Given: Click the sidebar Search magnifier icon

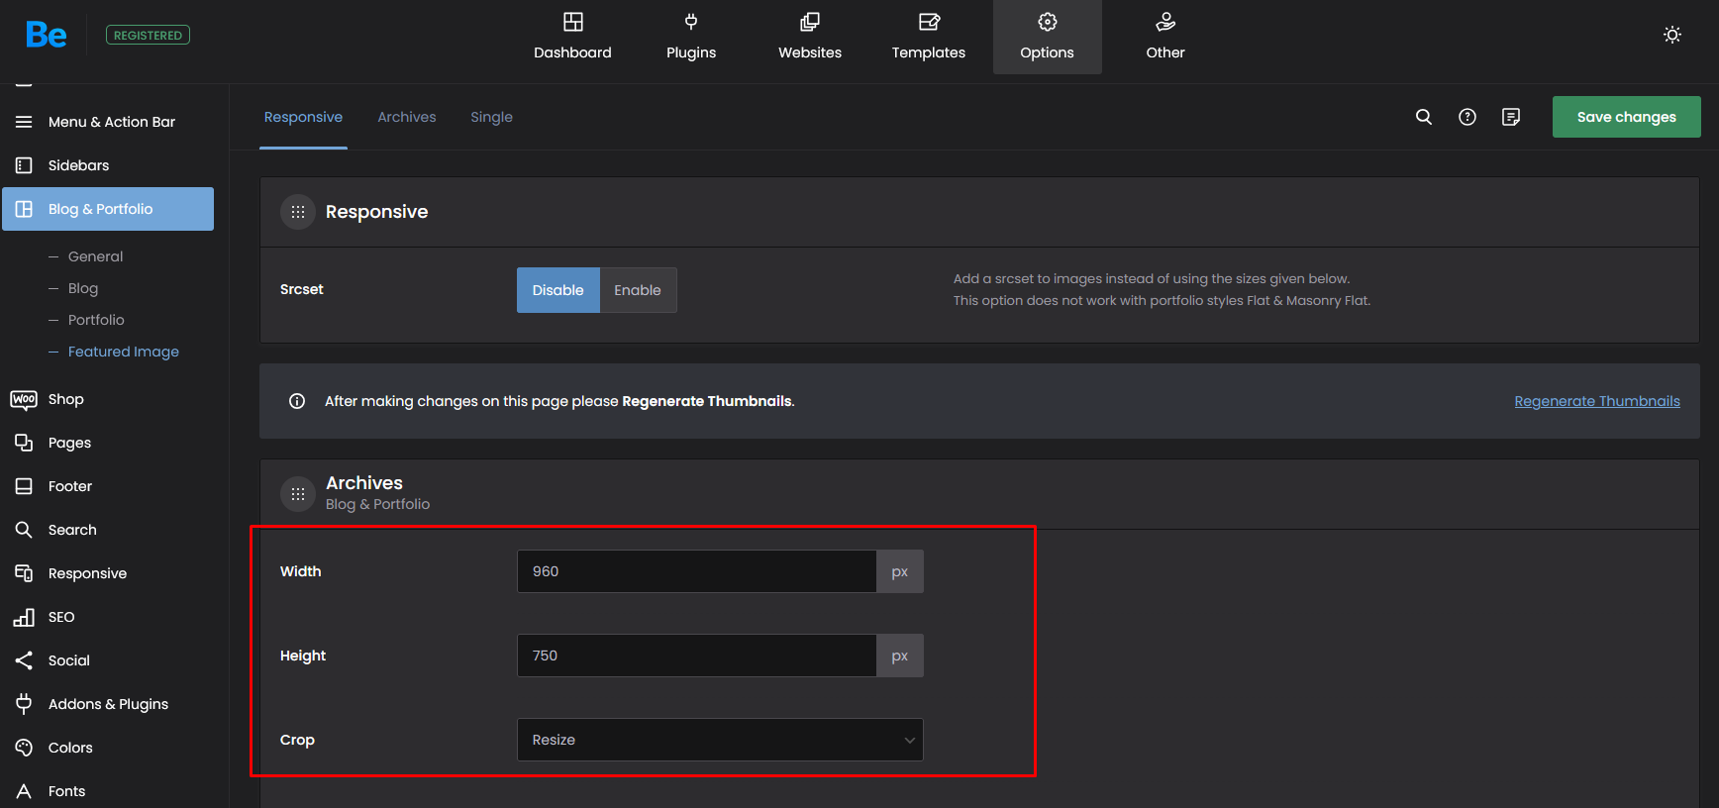Looking at the screenshot, I should coord(24,530).
